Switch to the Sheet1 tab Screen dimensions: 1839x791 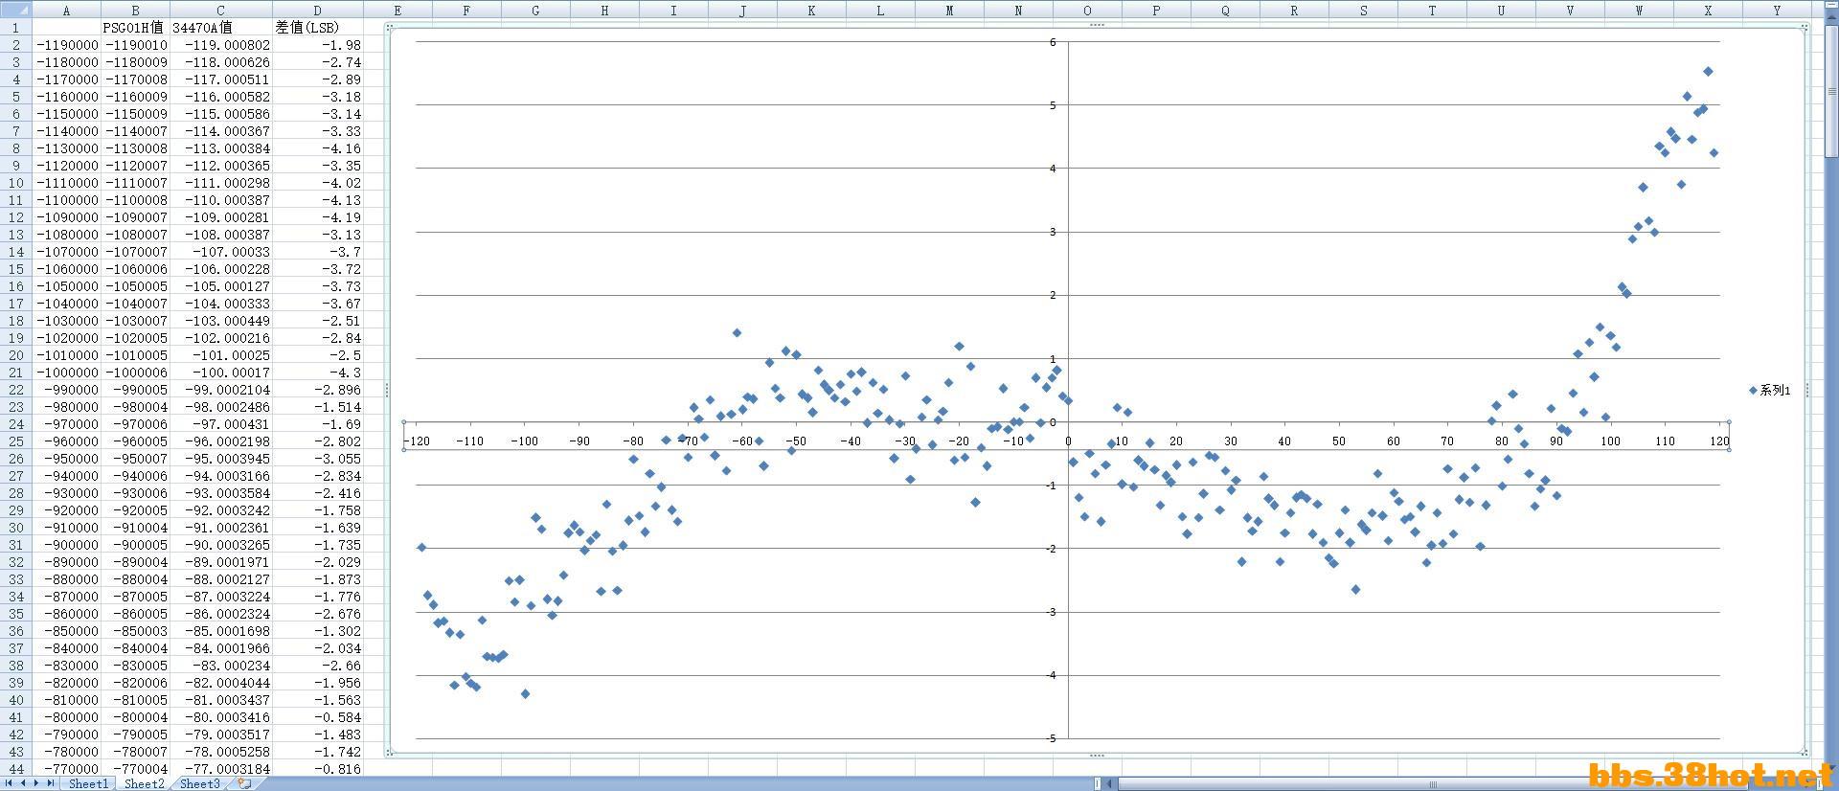click(x=88, y=783)
